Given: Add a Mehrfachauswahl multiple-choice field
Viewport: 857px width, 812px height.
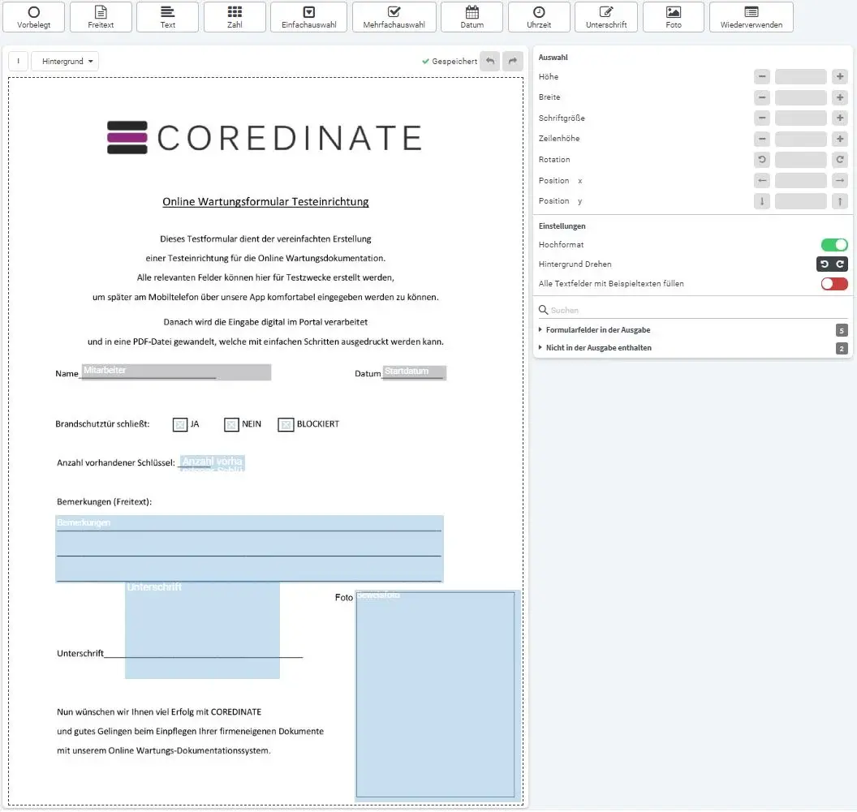Looking at the screenshot, I should coord(394,17).
